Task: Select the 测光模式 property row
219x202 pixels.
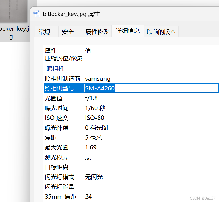Action: 131,157
